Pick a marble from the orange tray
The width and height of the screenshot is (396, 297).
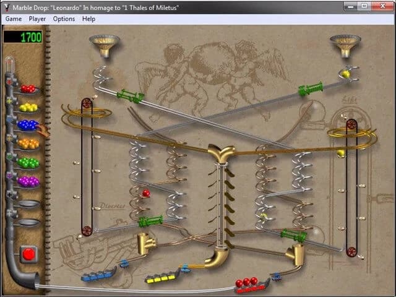[x=28, y=144]
